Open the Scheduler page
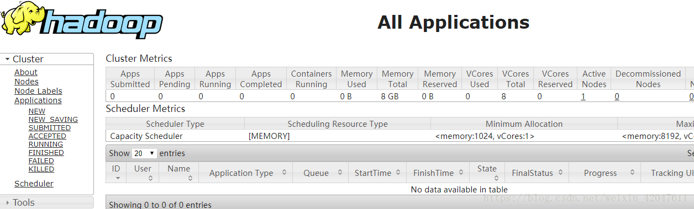The image size is (694, 209). tap(34, 184)
